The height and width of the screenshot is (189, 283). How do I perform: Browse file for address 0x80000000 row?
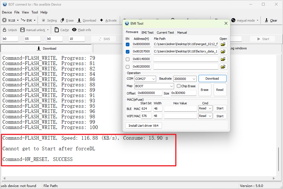tap(223, 44)
